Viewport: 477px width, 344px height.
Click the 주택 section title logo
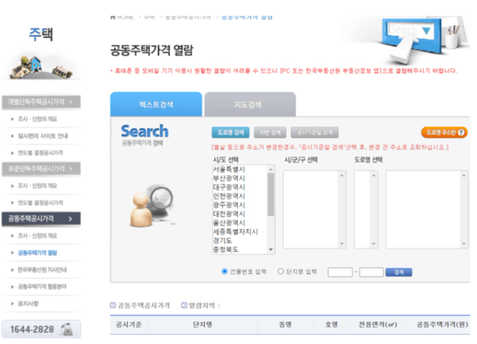coord(41,34)
